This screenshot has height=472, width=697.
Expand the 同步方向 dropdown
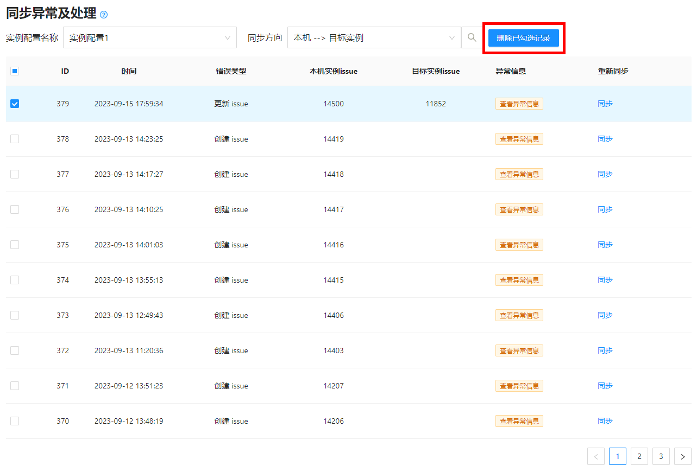[374, 37]
